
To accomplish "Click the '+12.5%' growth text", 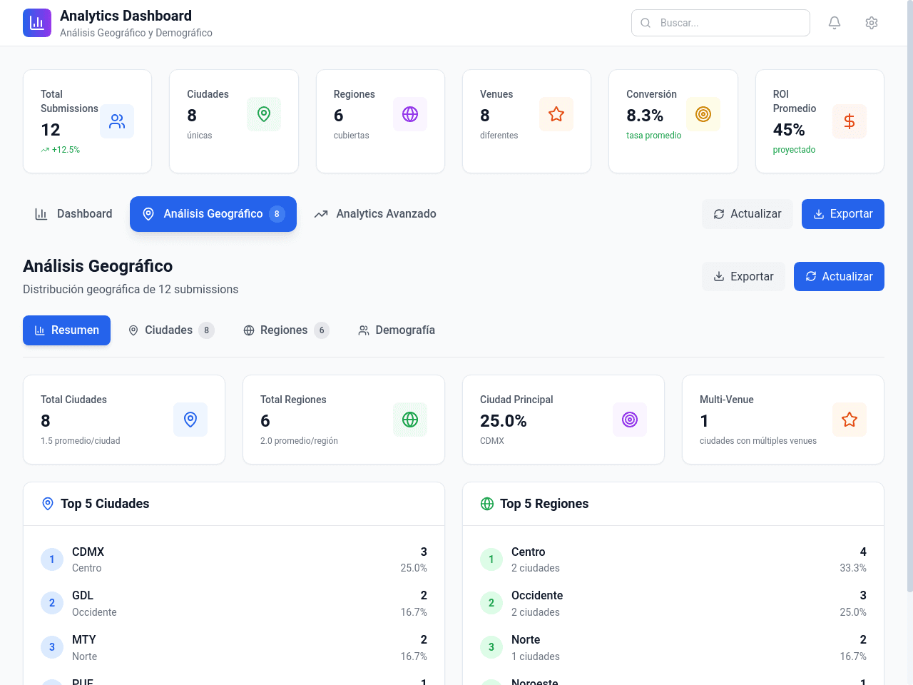I will tap(66, 150).
